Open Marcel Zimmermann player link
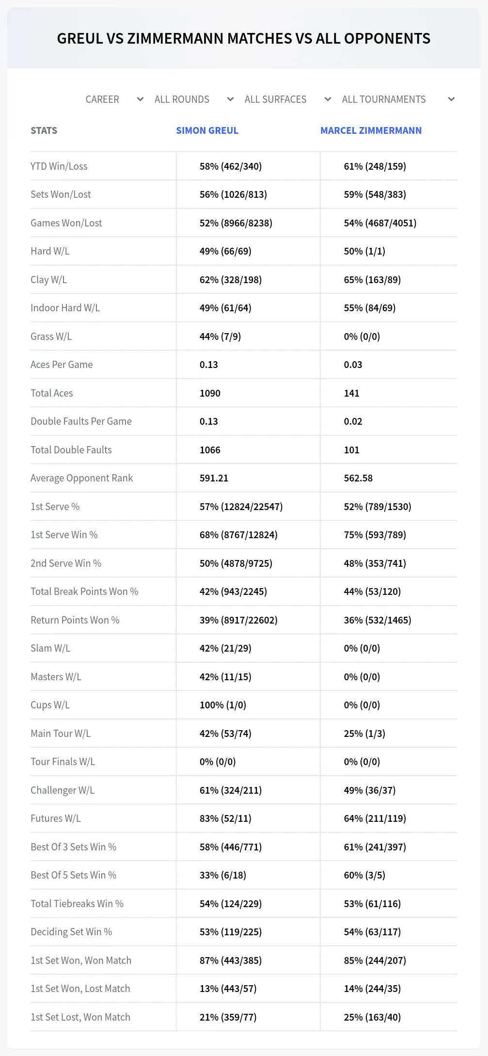488x1056 pixels. pos(371,130)
